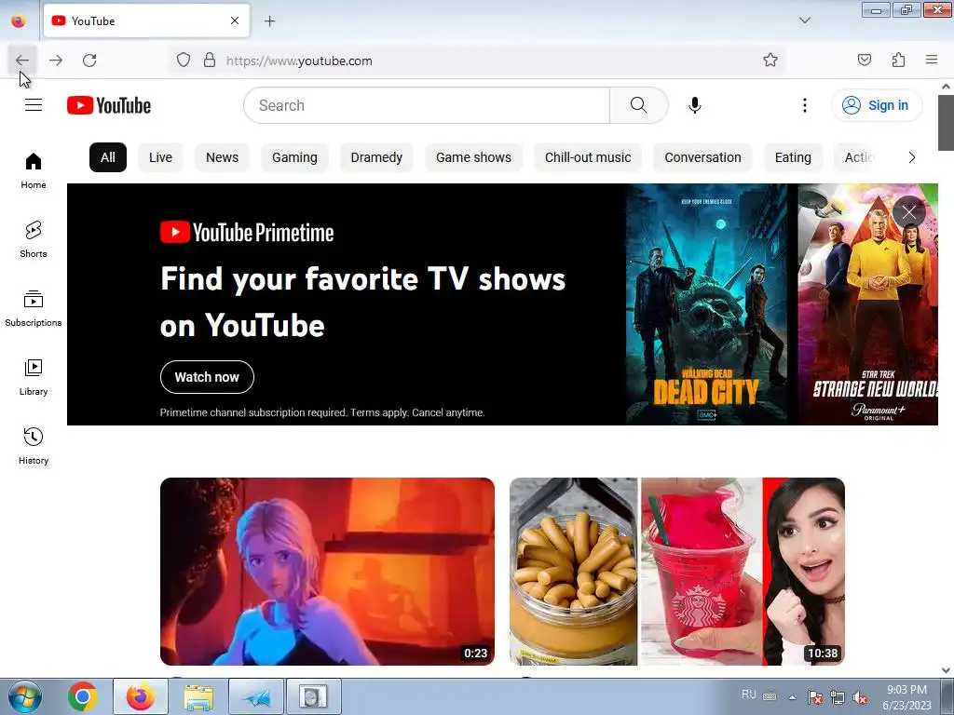Select the Gaming category chip
Image resolution: width=954 pixels, height=715 pixels.
(x=294, y=157)
